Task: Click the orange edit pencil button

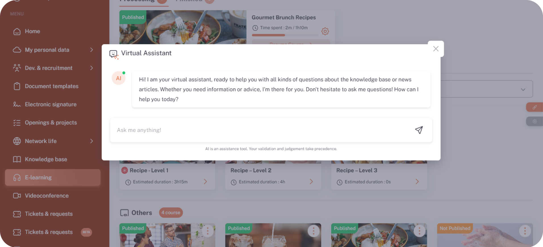Action: click(x=534, y=107)
